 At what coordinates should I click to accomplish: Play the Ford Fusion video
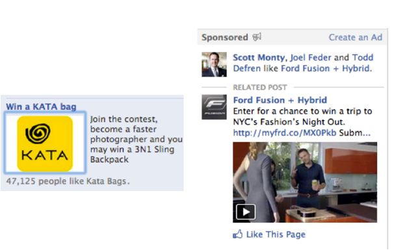(x=246, y=212)
